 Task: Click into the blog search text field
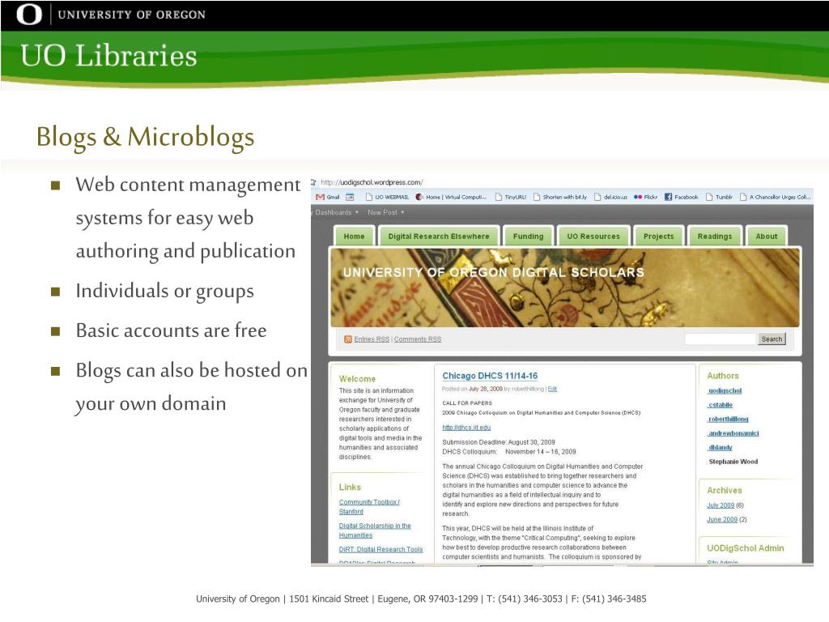click(721, 339)
